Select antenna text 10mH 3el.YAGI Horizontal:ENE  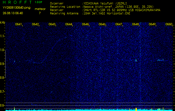coord(107,14)
